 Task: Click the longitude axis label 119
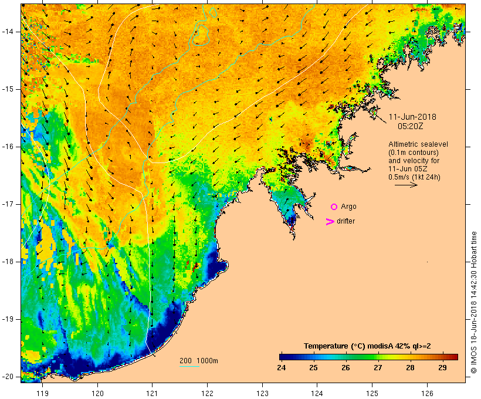pyautogui.click(x=42, y=393)
